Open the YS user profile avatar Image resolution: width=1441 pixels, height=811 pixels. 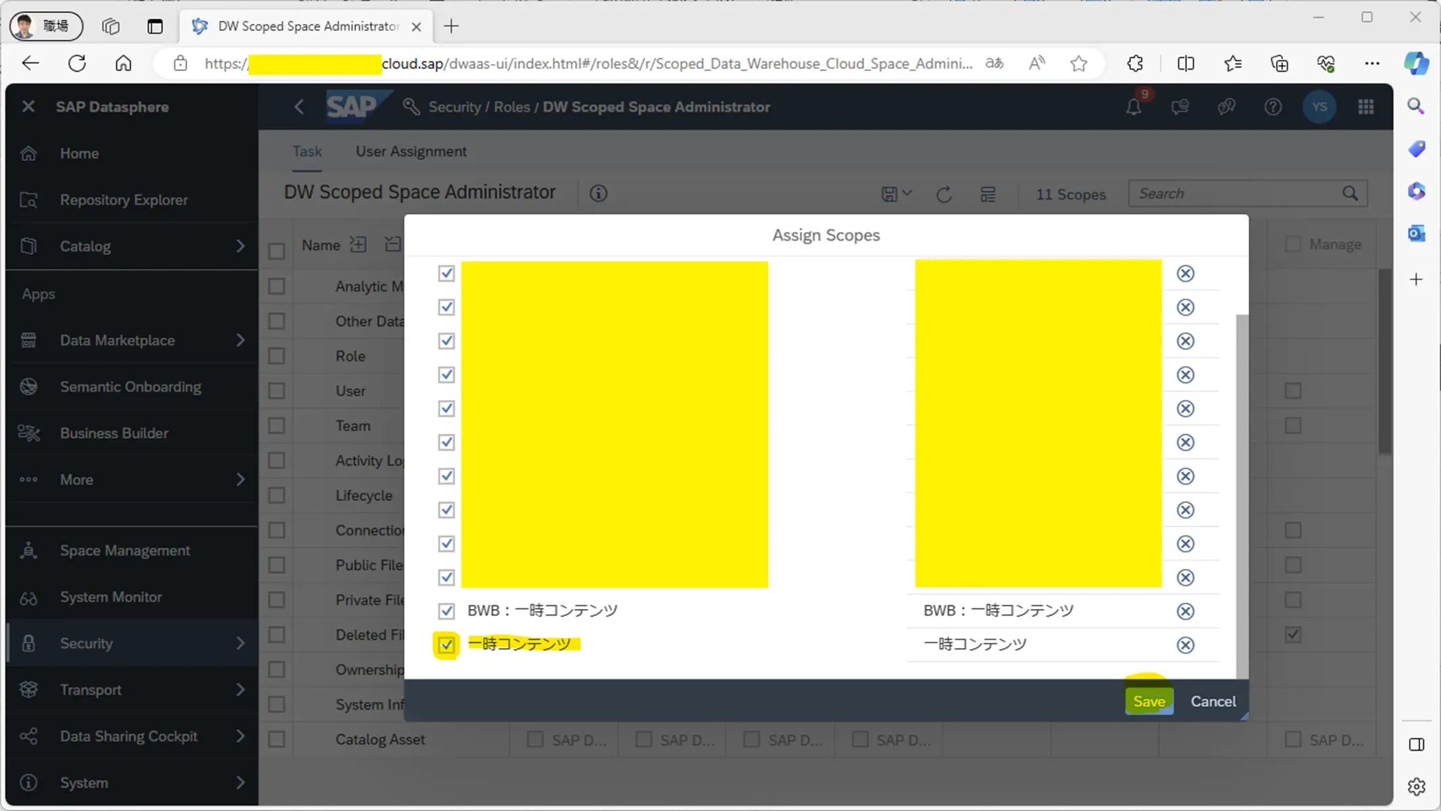click(1319, 107)
